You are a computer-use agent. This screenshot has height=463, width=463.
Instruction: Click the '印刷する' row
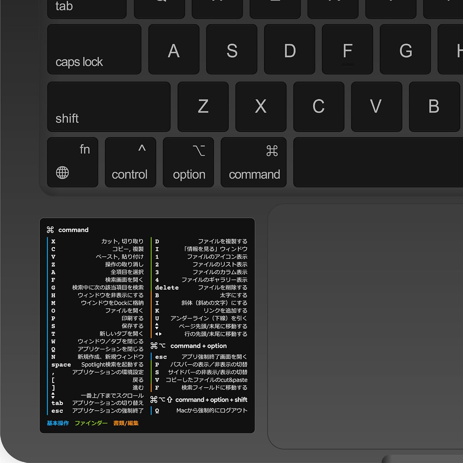coord(97,318)
